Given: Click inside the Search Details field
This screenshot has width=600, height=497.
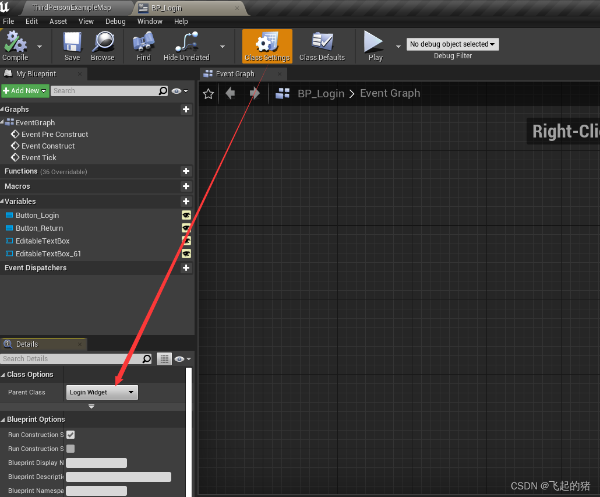Looking at the screenshot, I should point(70,358).
